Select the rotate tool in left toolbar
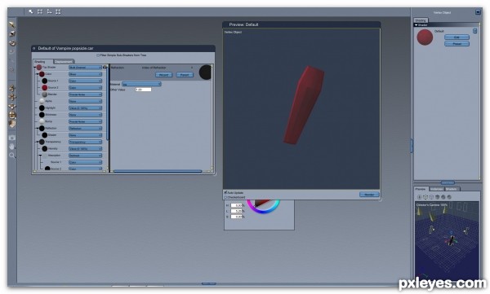Screen dimensions: 490x294 point(12,42)
